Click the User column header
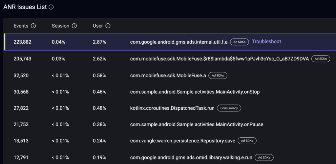 tap(98, 26)
